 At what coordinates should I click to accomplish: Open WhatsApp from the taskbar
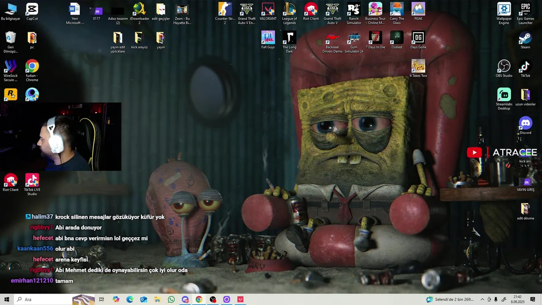(x=171, y=299)
